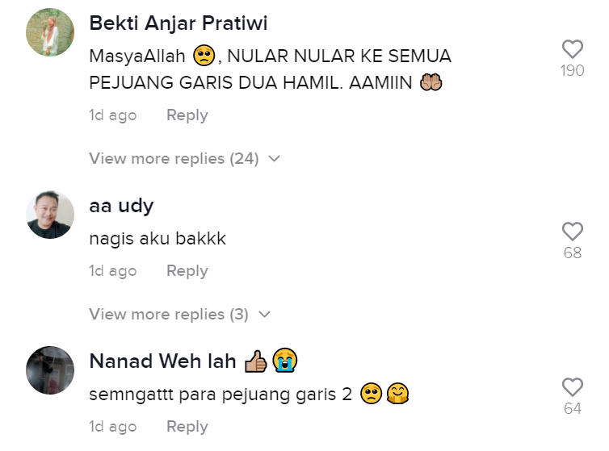Expand View more replies (24)
This screenshot has height=451, width=609.
pos(184,158)
